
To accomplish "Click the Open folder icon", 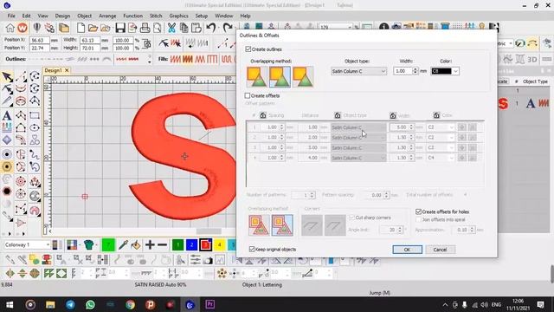I will click(93, 28).
